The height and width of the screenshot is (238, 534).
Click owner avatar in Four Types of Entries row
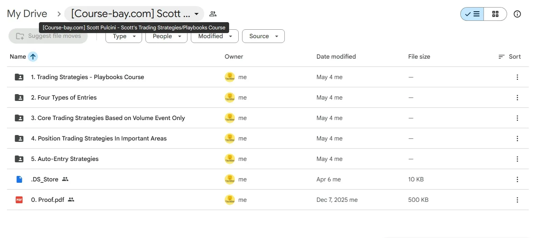click(x=230, y=98)
